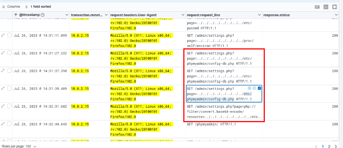Click config-db.php request in 14:31:37.390 row
Screen dimensions: 343x148
pyautogui.click(x=224, y=76)
